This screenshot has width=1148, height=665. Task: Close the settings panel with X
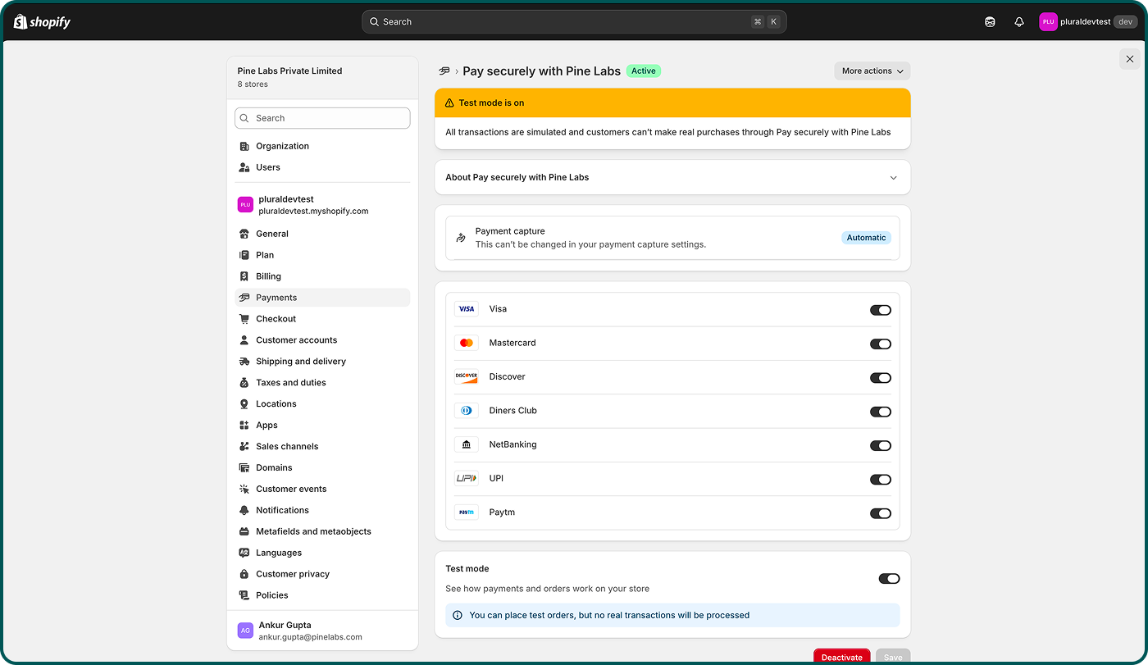coord(1130,59)
